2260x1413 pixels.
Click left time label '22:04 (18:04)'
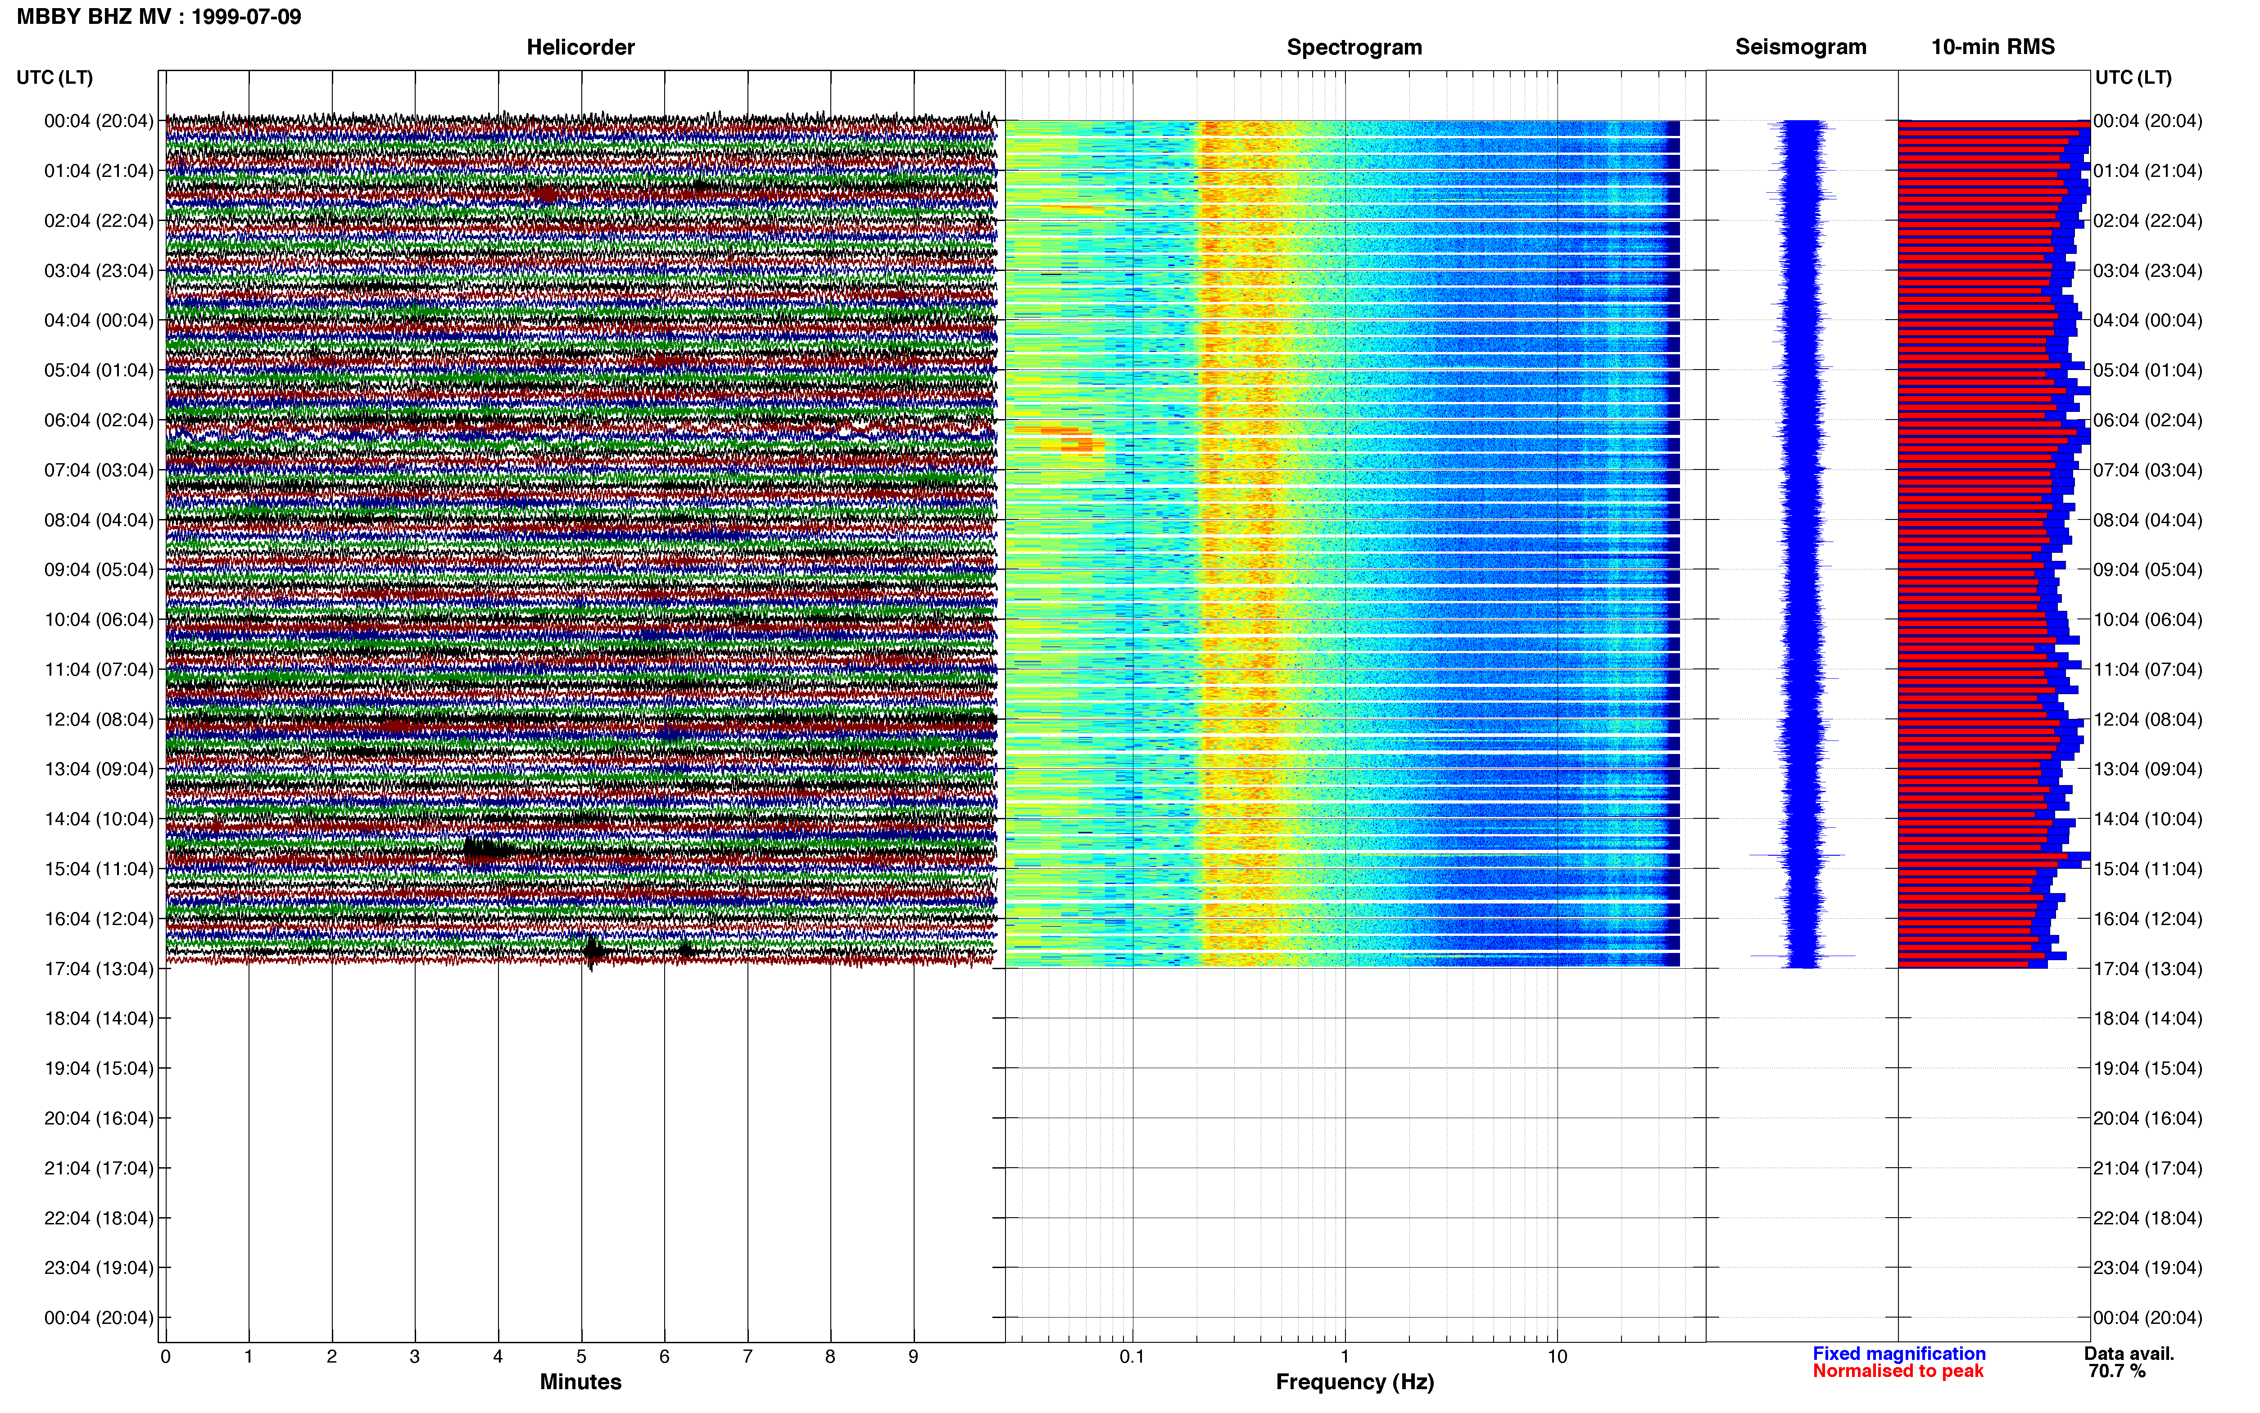(98, 1219)
